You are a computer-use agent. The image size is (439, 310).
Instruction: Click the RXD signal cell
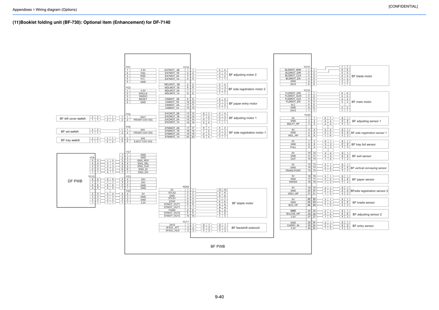click(143, 76)
